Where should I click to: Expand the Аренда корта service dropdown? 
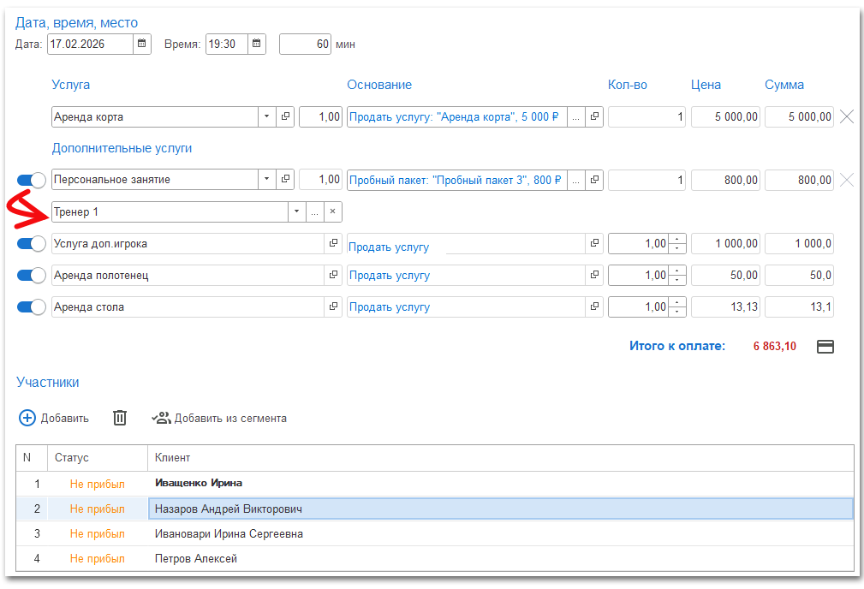pyautogui.click(x=266, y=117)
